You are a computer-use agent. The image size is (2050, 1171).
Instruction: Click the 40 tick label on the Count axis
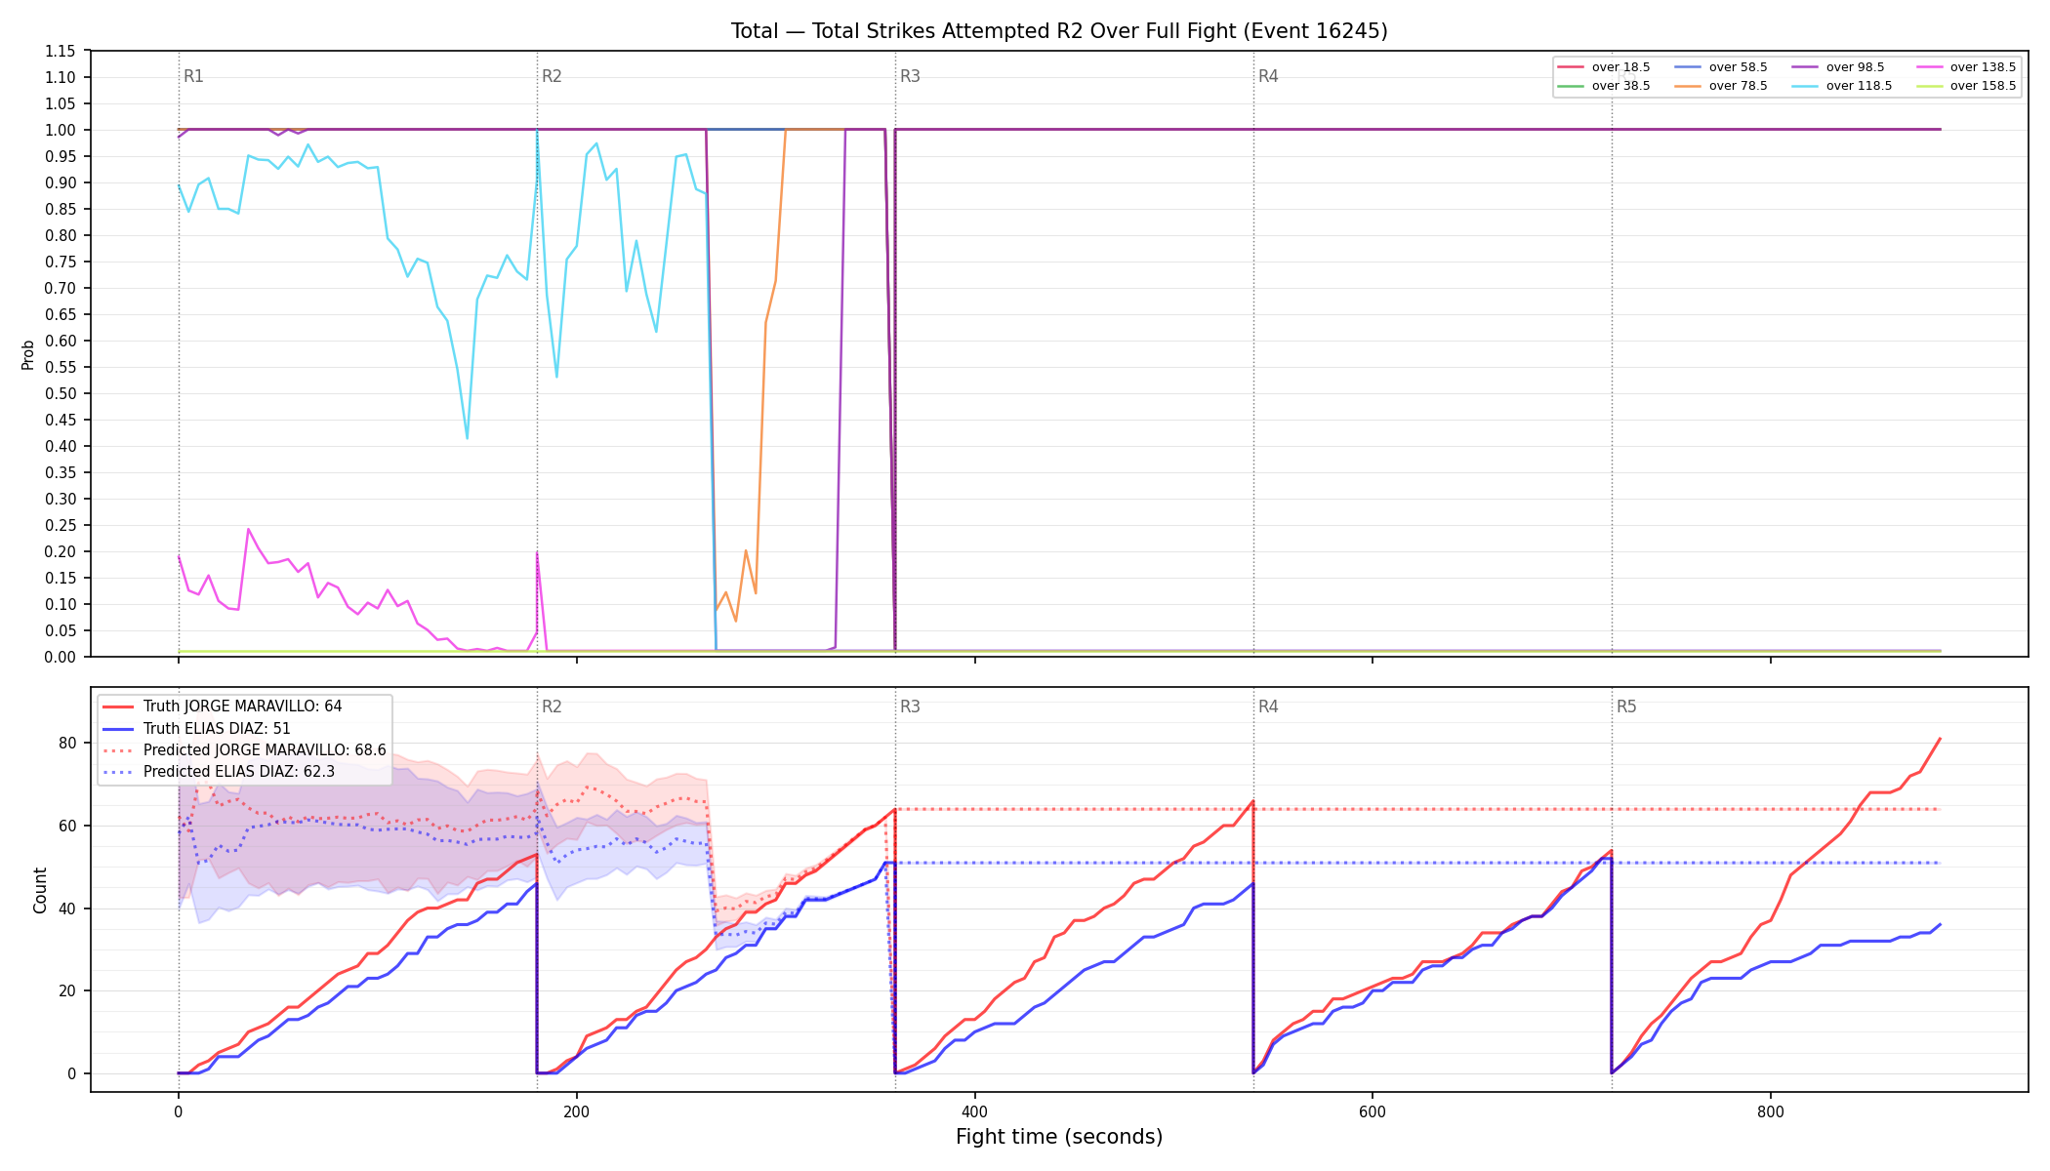67,909
